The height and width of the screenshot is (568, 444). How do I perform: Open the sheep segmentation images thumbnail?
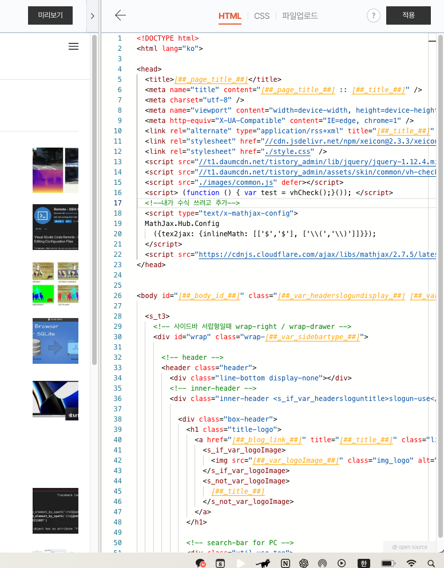(x=55, y=284)
